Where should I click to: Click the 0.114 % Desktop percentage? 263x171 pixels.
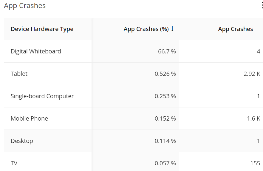(x=165, y=141)
